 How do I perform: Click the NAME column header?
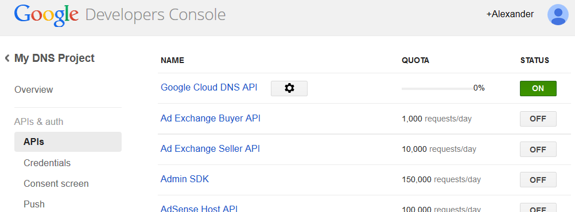pyautogui.click(x=172, y=60)
